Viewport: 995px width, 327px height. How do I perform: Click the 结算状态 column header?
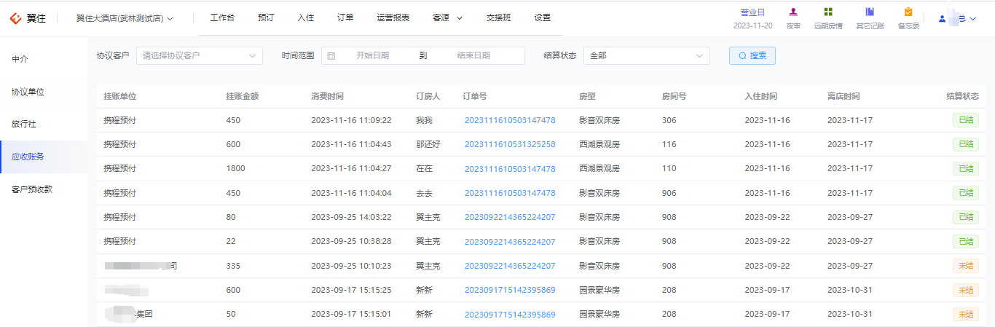[x=962, y=96]
